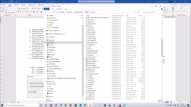The image size is (191, 107).
Task: Click ProyectoW2K19 in the address breadcrumb
Action: tap(78, 12)
